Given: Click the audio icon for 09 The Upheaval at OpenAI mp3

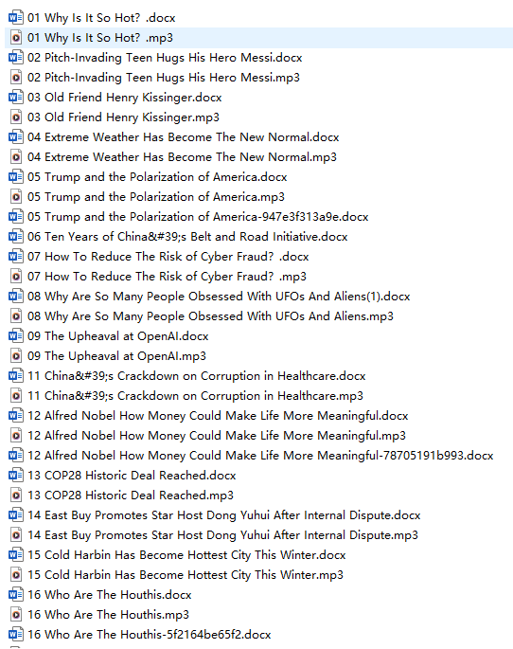Looking at the screenshot, I should pyautogui.click(x=16, y=356).
